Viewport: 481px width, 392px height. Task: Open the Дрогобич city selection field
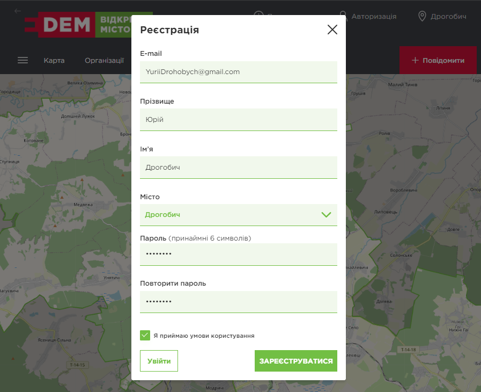pos(238,215)
